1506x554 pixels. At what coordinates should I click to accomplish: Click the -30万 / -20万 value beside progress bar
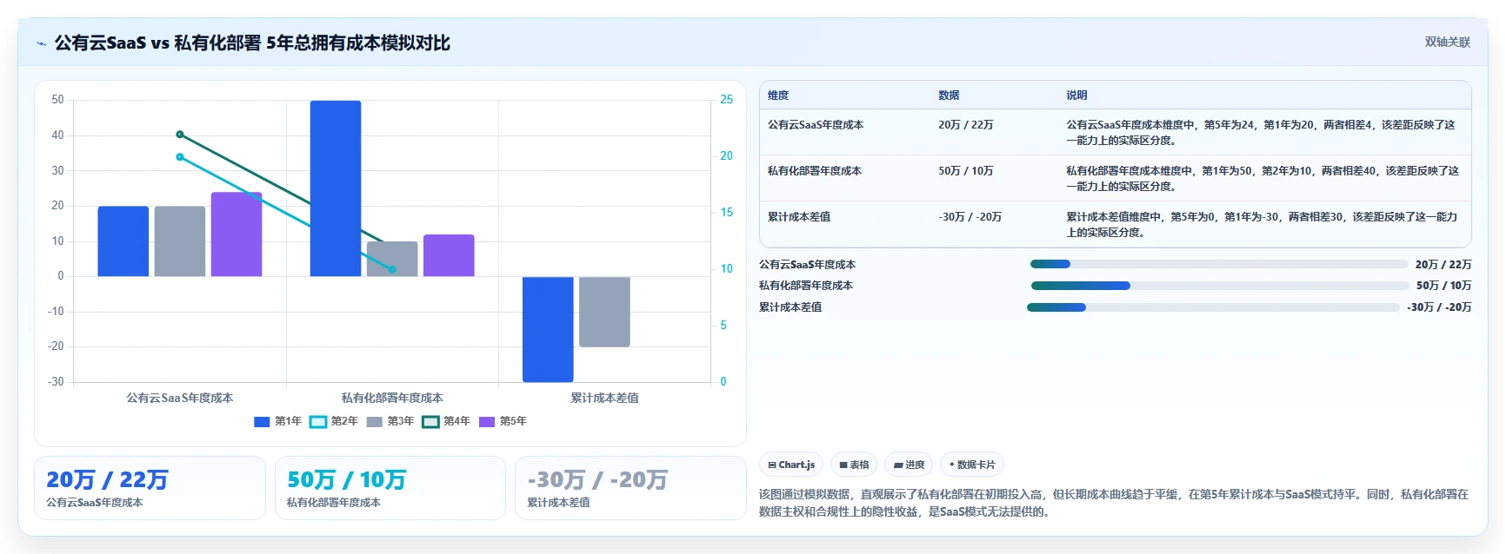1439,307
